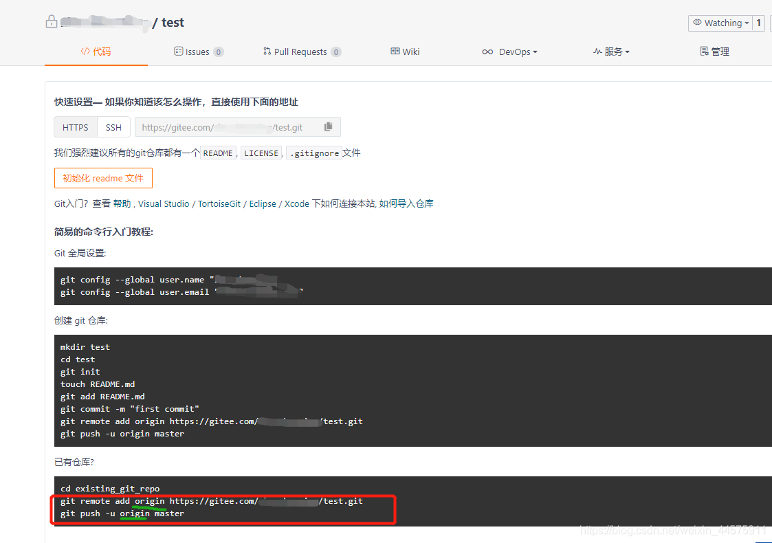
Task: Open the Watching dropdown
Action: click(720, 23)
